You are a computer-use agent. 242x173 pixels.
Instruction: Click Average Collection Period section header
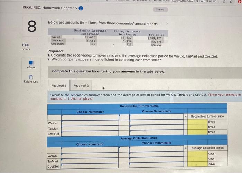tap(139, 138)
